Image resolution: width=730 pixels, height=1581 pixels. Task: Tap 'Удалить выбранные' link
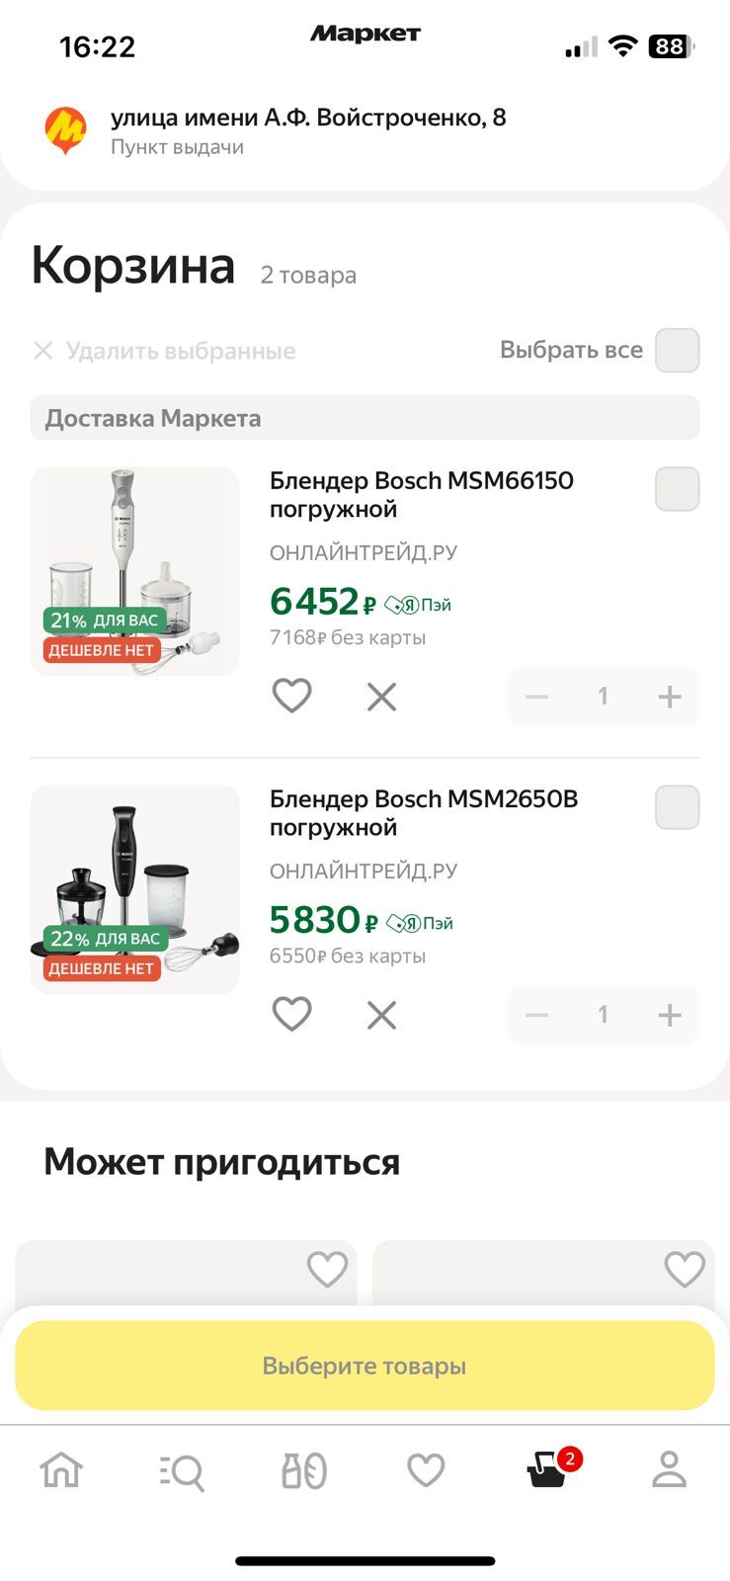click(165, 351)
